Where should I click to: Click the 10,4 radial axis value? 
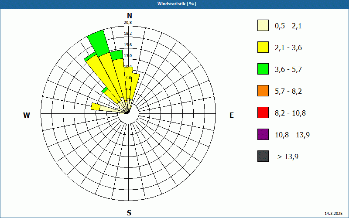[x=128, y=66]
